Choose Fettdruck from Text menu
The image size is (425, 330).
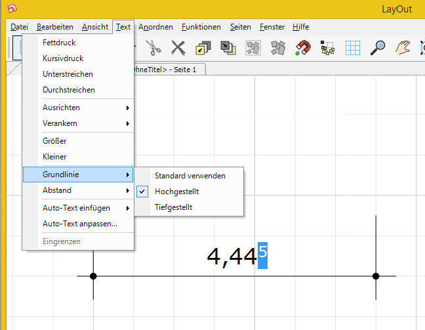coord(59,43)
